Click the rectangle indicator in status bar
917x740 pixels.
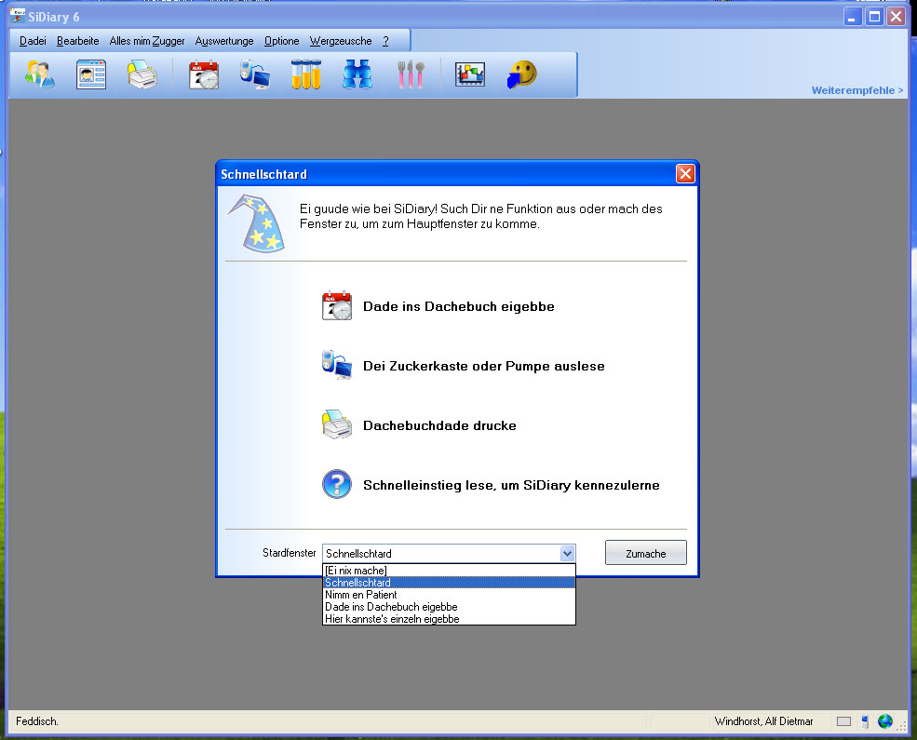[x=843, y=721]
